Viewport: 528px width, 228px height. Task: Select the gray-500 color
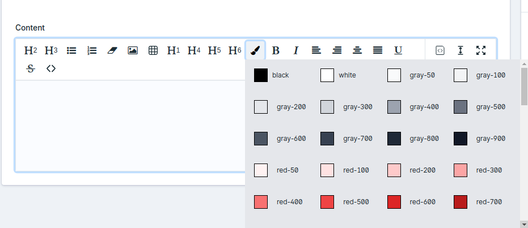[x=461, y=107]
